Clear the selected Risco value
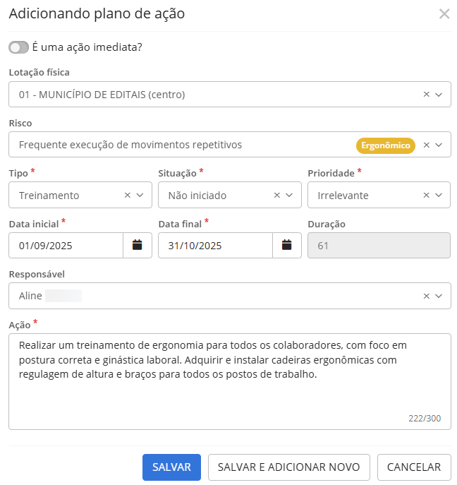 [426, 145]
